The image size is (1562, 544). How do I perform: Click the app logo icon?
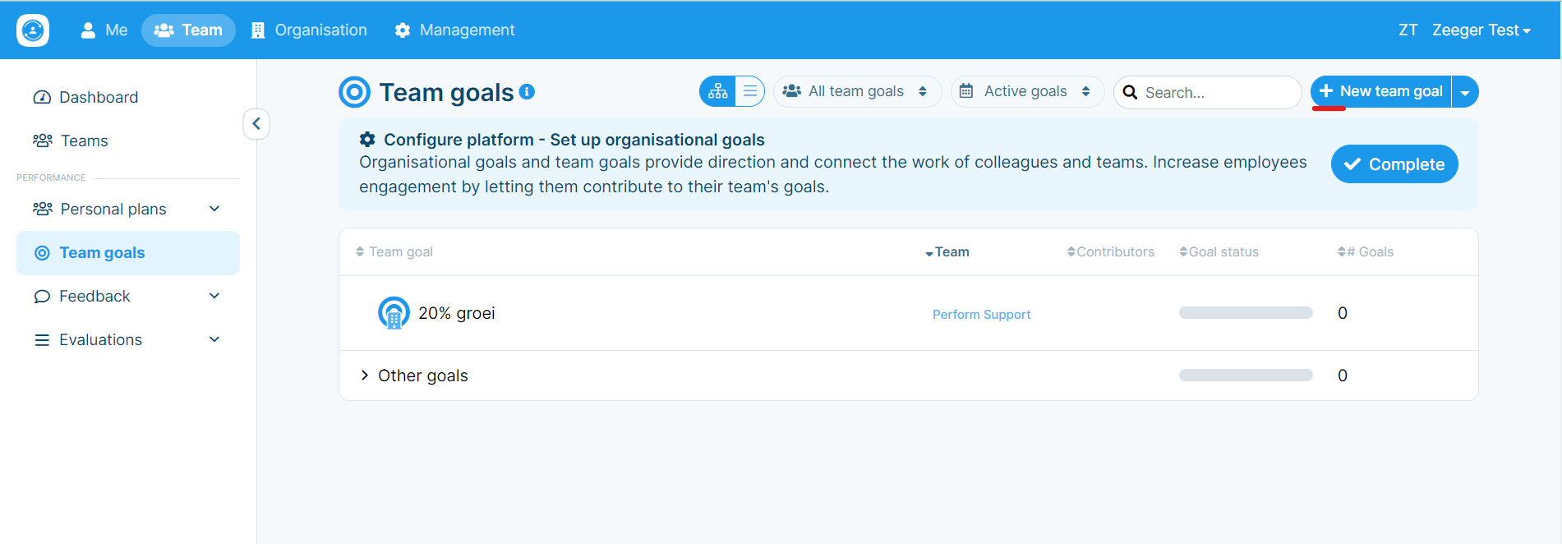[x=33, y=30]
